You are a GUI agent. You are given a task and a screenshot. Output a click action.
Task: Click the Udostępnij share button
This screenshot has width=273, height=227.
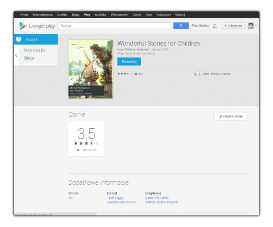[x=233, y=26]
